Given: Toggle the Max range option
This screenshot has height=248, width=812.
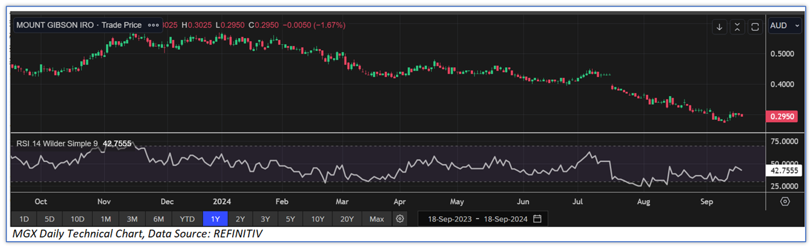Looking at the screenshot, I should click(x=376, y=218).
